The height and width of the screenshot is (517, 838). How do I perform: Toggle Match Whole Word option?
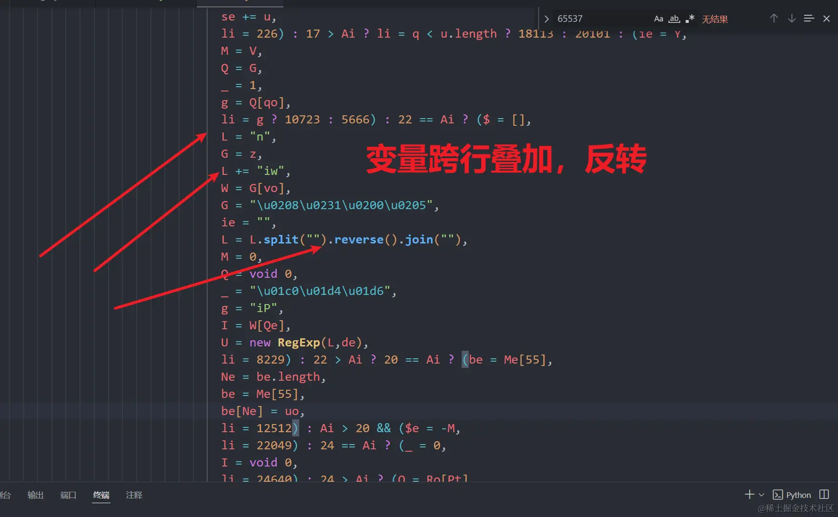(674, 19)
